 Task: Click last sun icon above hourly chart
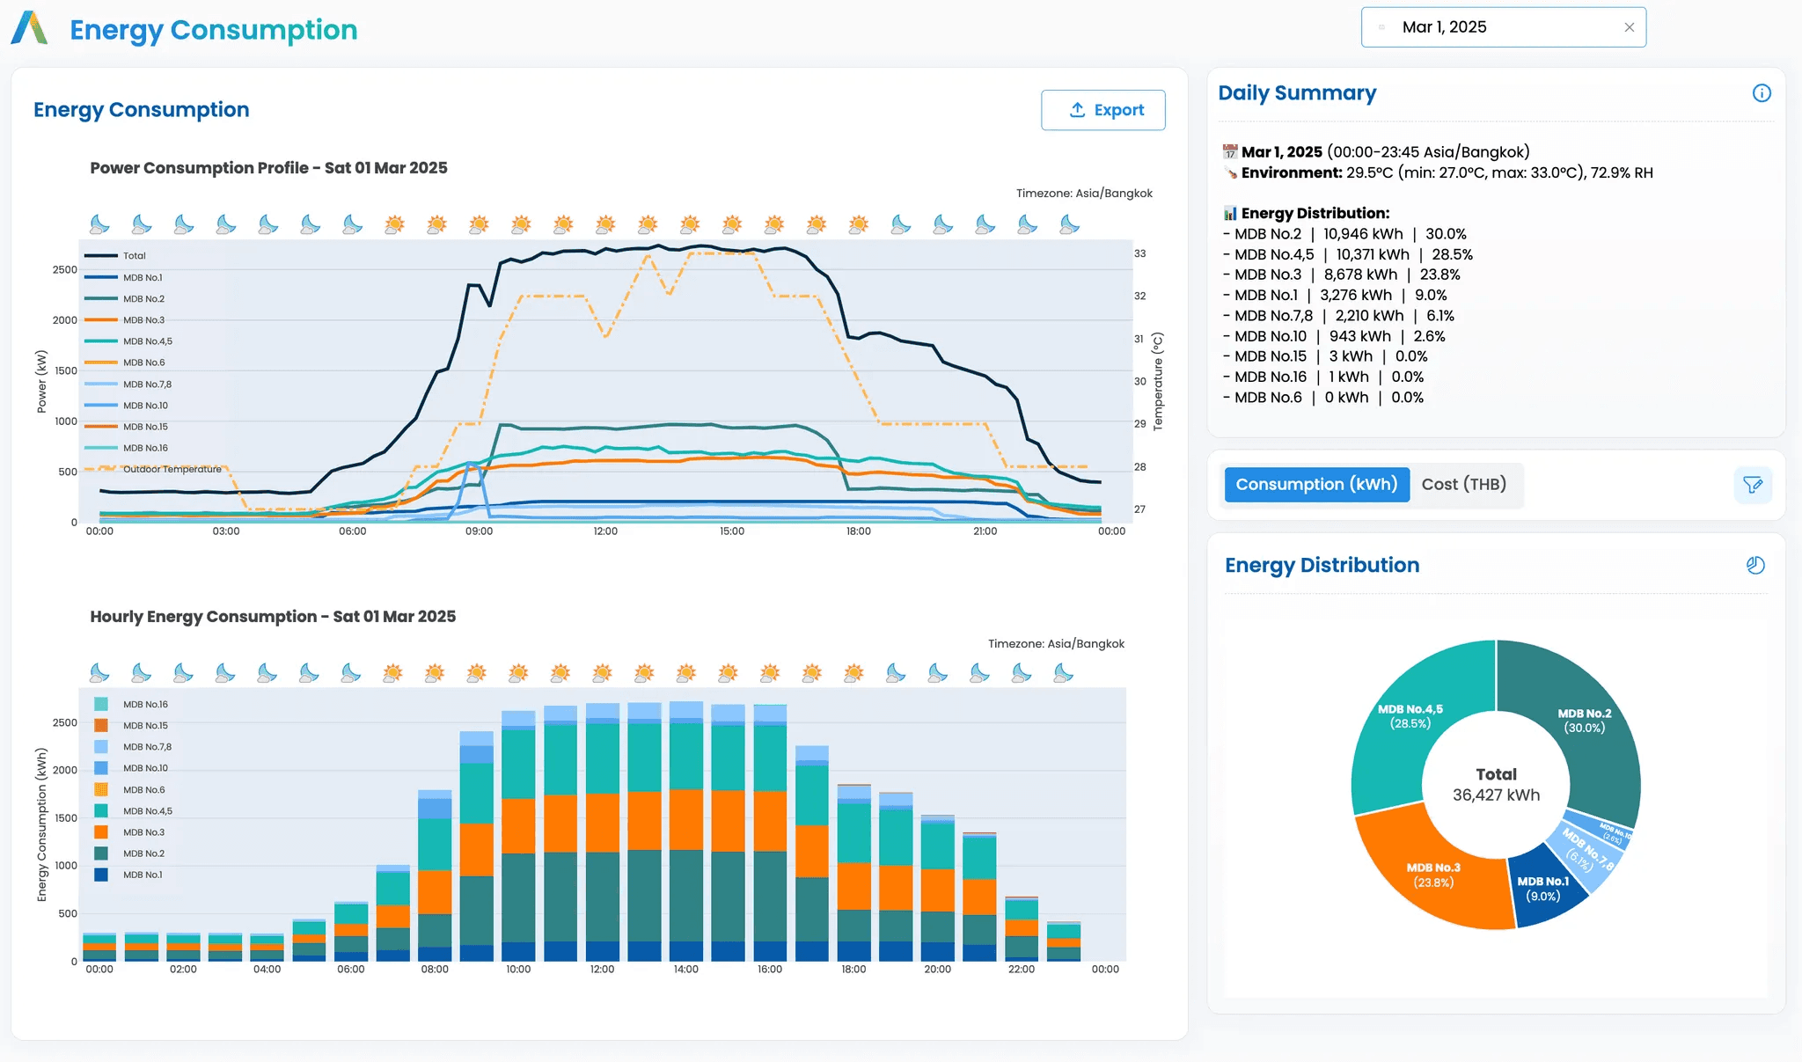coord(853,673)
